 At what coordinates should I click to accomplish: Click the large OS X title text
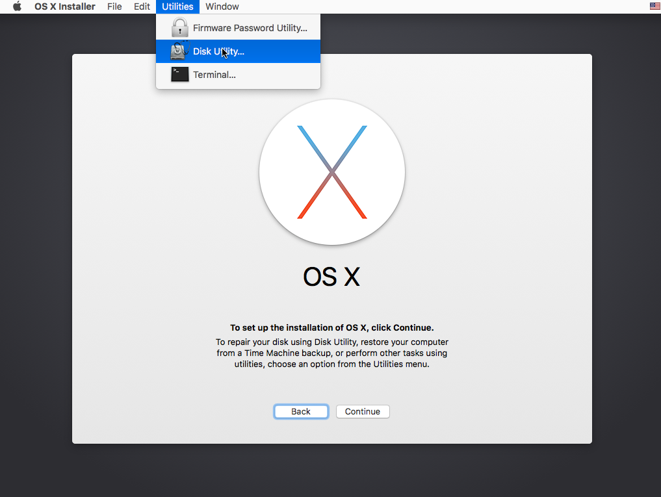[331, 276]
